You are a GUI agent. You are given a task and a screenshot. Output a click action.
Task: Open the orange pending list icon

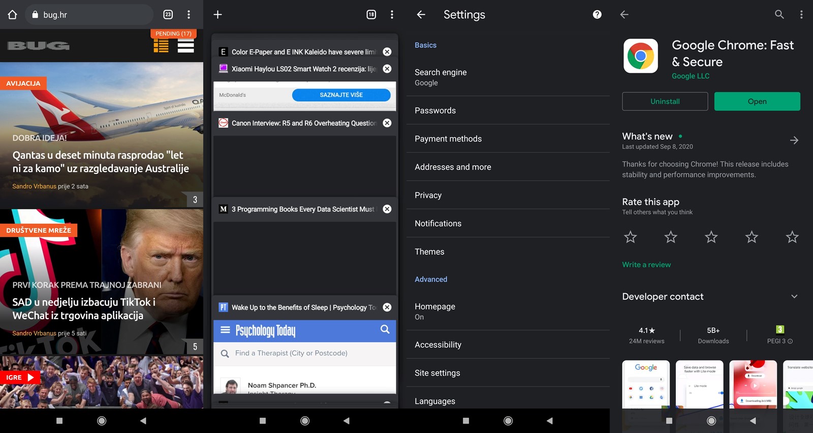[x=161, y=46]
